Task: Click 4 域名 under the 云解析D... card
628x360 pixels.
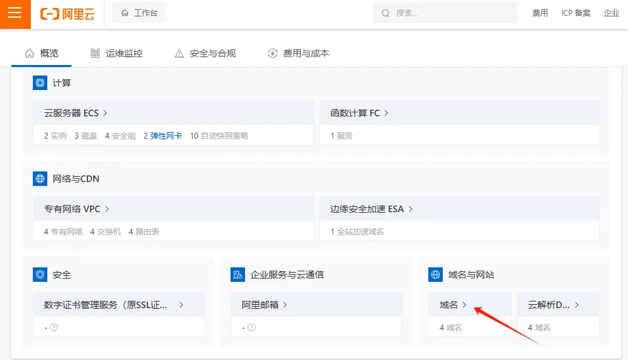Action: tap(539, 328)
